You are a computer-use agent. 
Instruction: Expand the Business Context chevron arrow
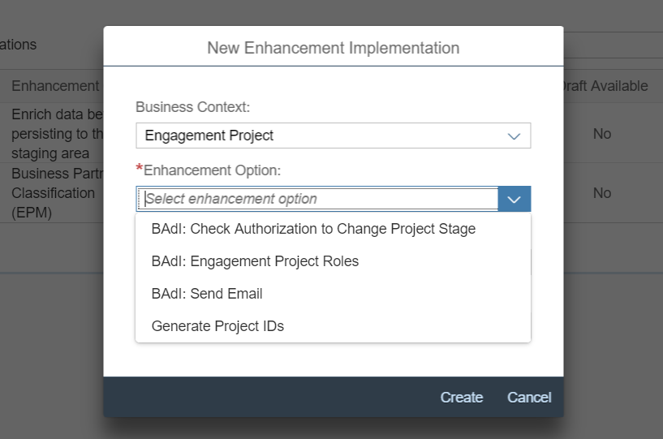[x=514, y=136]
